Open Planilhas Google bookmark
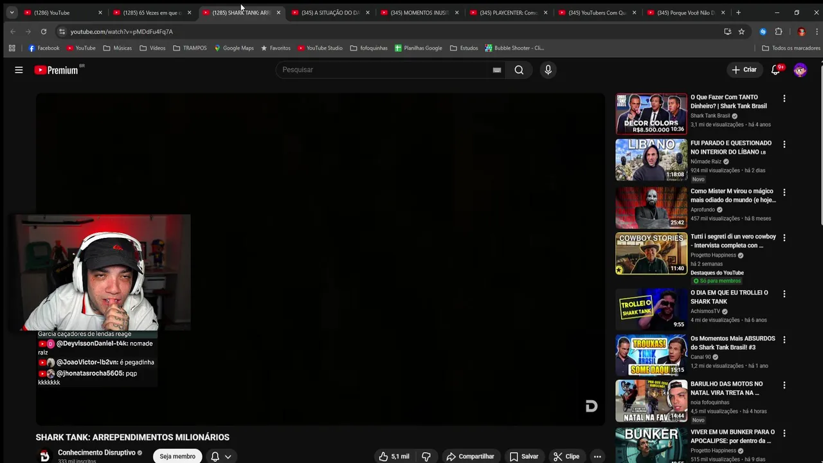The height and width of the screenshot is (463, 823). [x=418, y=48]
